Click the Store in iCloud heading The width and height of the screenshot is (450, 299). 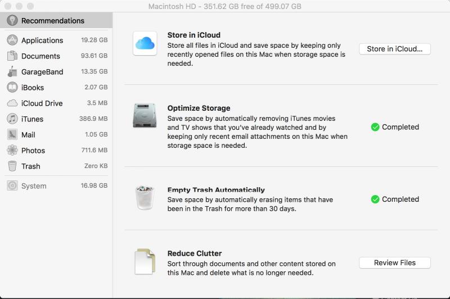194,35
